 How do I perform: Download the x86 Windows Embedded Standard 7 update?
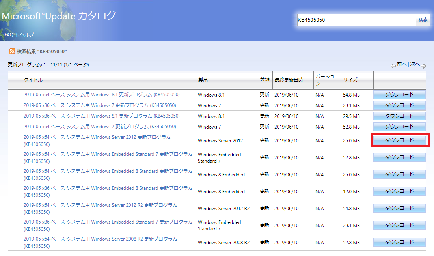point(399,225)
